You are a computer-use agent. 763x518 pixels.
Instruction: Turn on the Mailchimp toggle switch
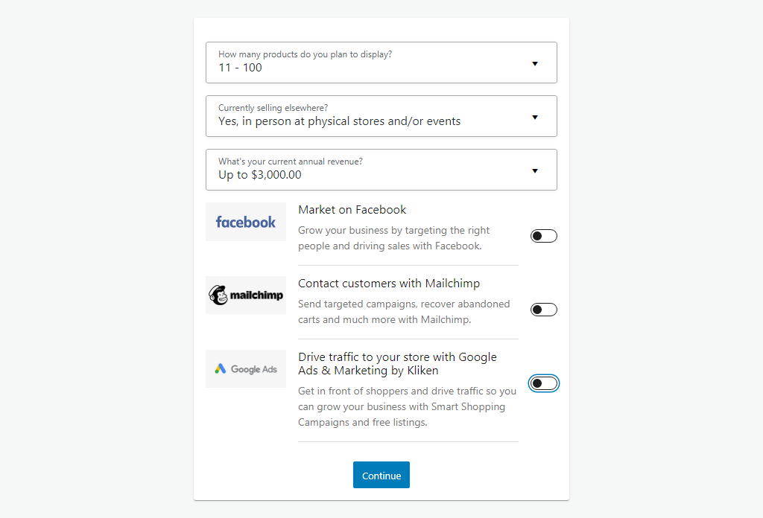(x=543, y=310)
